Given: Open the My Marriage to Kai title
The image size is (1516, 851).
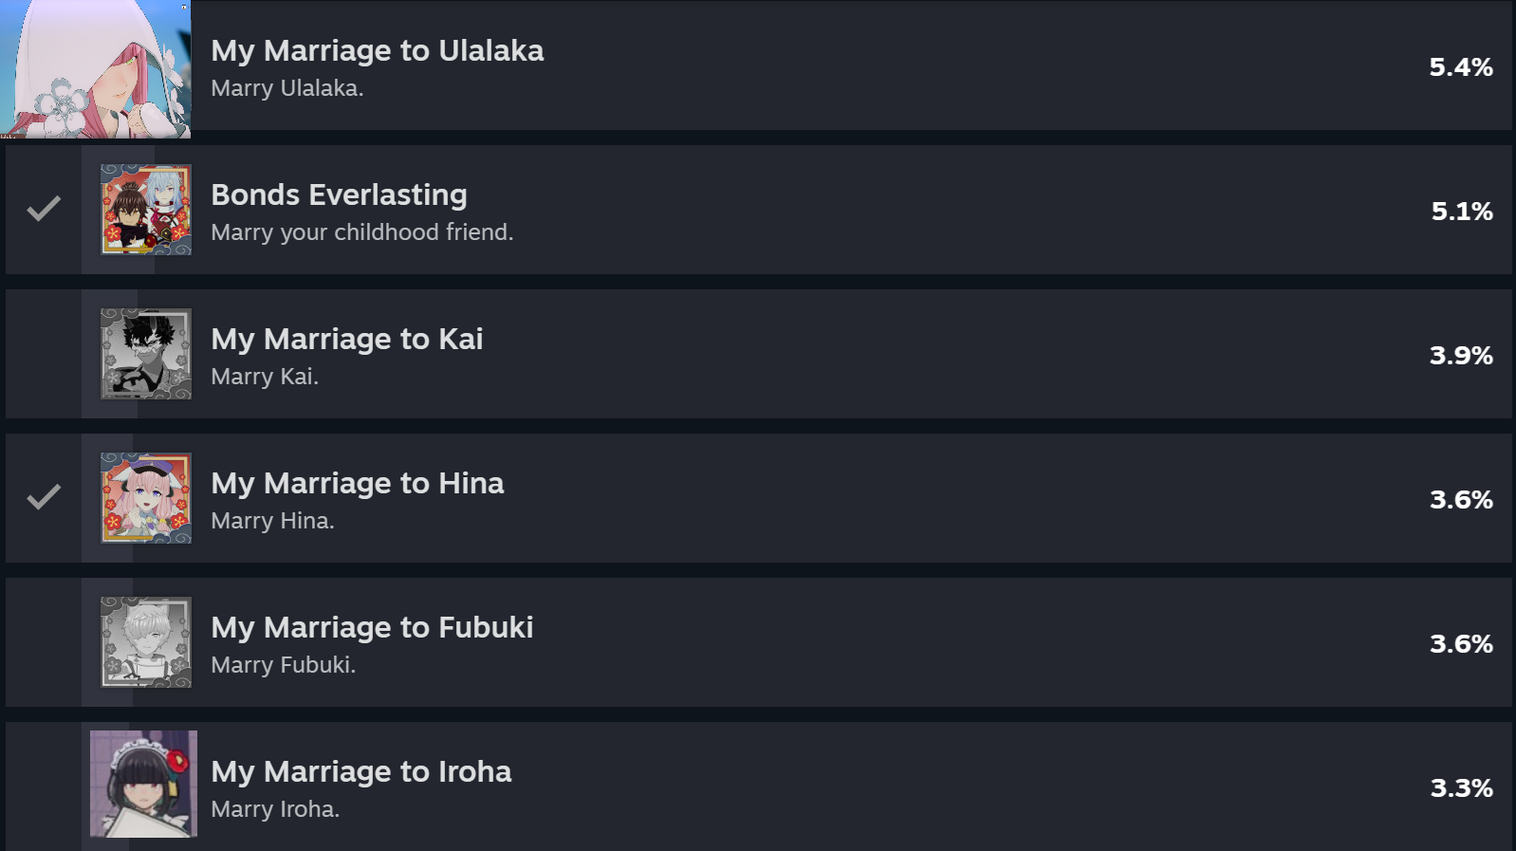Looking at the screenshot, I should pyautogui.click(x=347, y=339).
